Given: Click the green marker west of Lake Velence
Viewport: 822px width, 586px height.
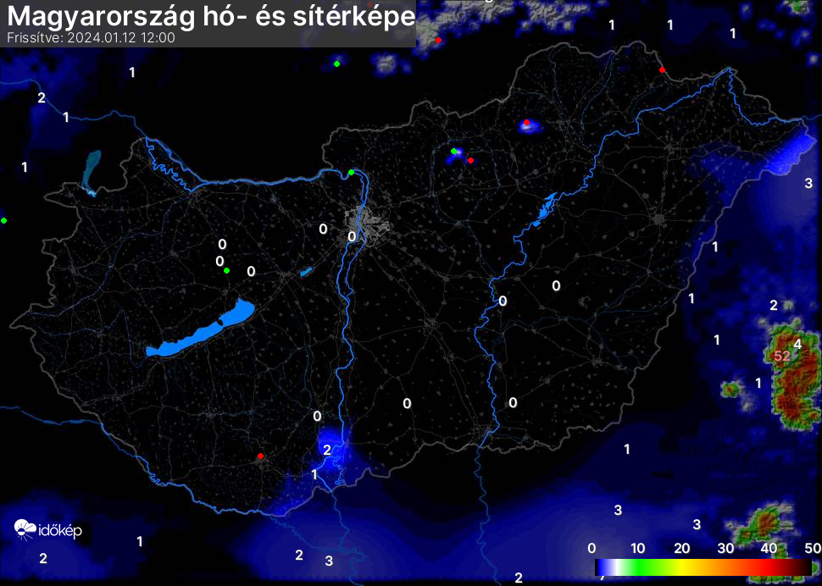Looking at the screenshot, I should pos(226,270).
